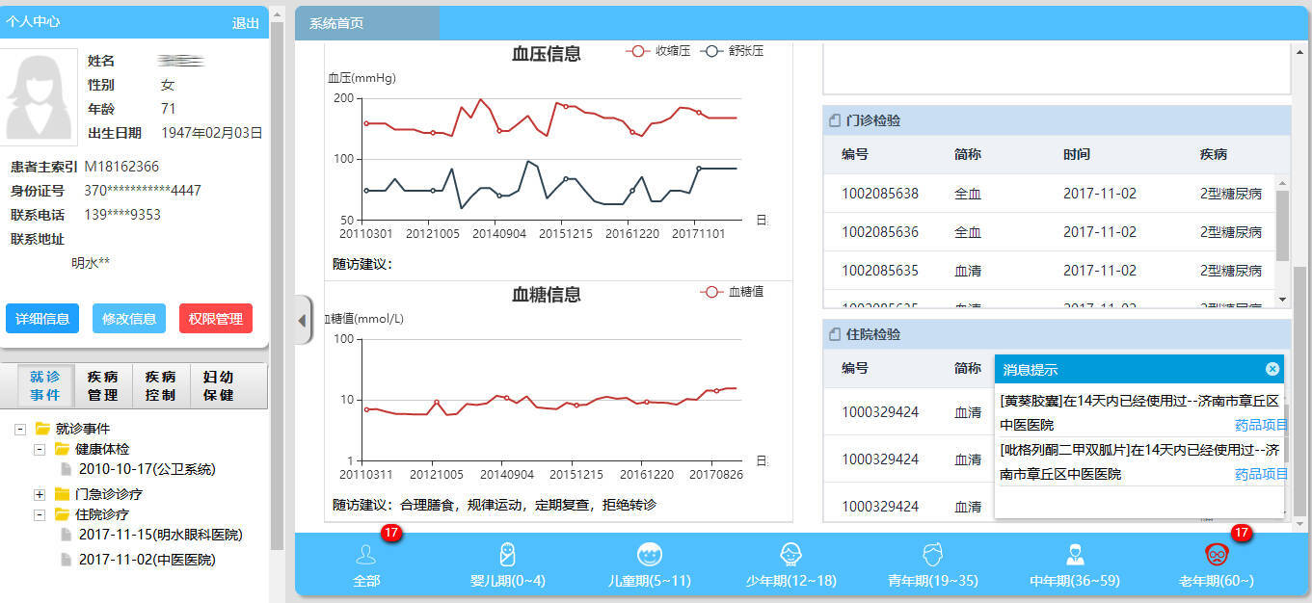
Task: Click the 全部 all-ages person icon
Action: [x=366, y=555]
